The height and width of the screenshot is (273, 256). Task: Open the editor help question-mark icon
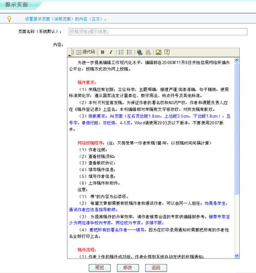[x=167, y=52]
